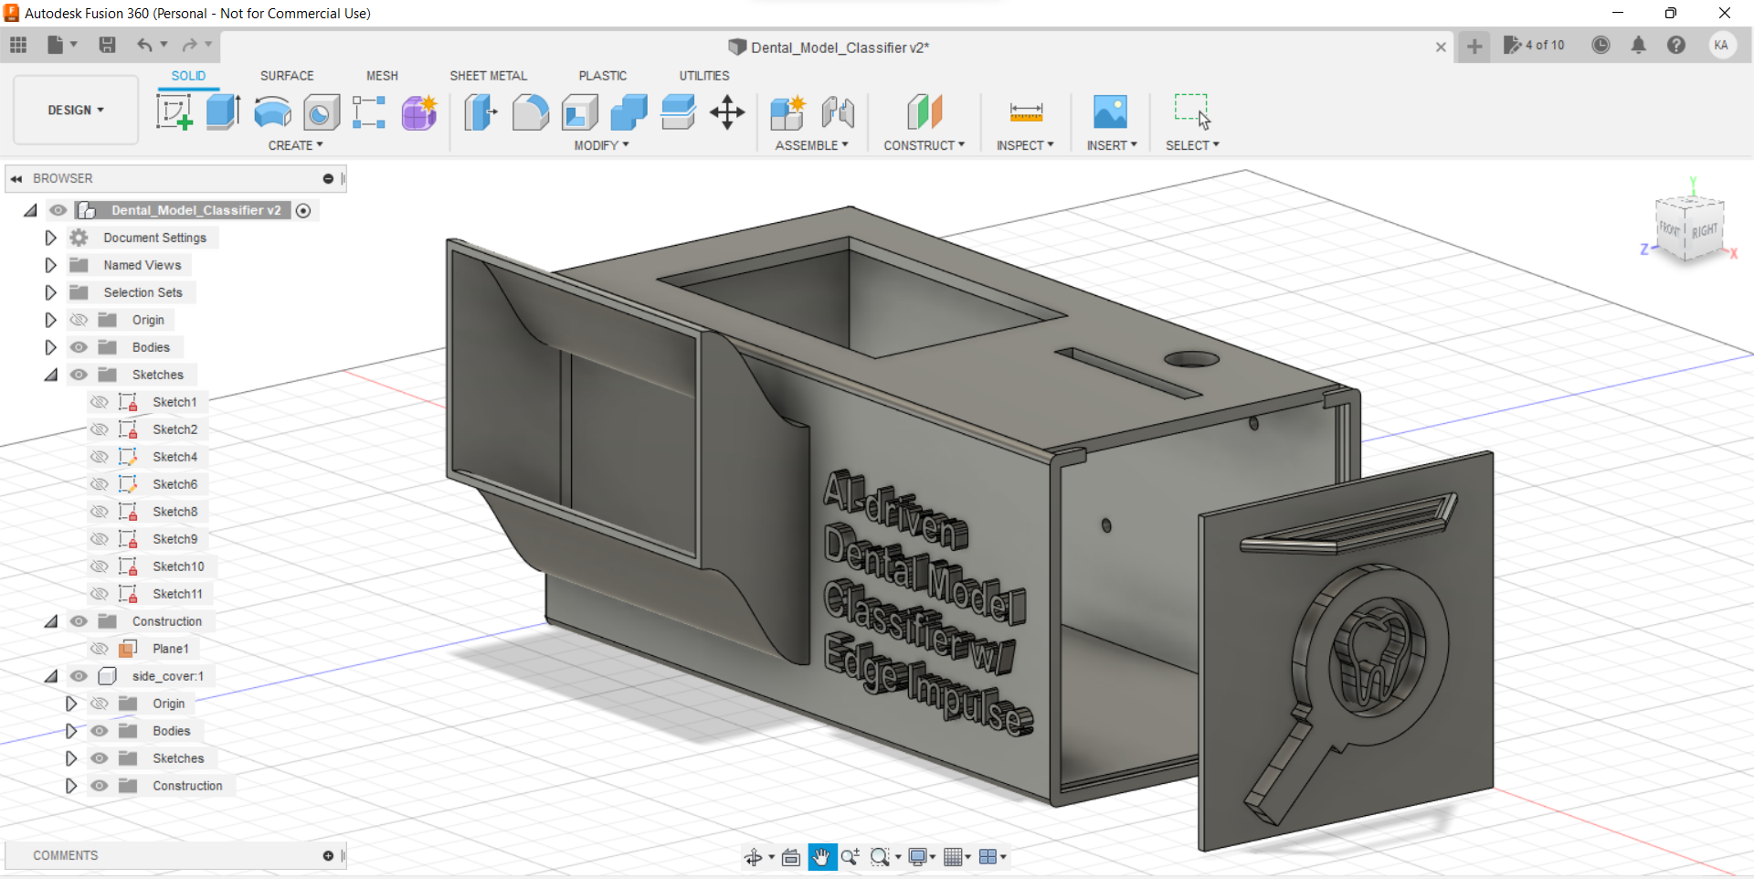Image resolution: width=1754 pixels, height=879 pixels.
Task: Activate the Dental_Model_Classifier v2 radio button
Action: pos(303,210)
